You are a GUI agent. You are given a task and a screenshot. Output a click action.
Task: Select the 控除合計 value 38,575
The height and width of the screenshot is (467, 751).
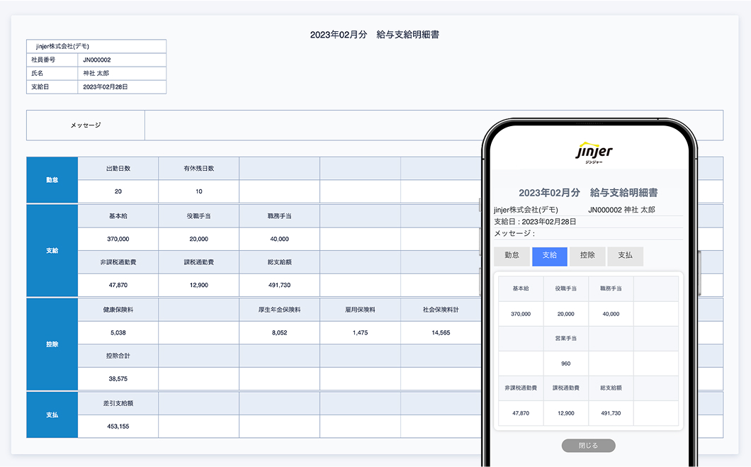click(118, 379)
